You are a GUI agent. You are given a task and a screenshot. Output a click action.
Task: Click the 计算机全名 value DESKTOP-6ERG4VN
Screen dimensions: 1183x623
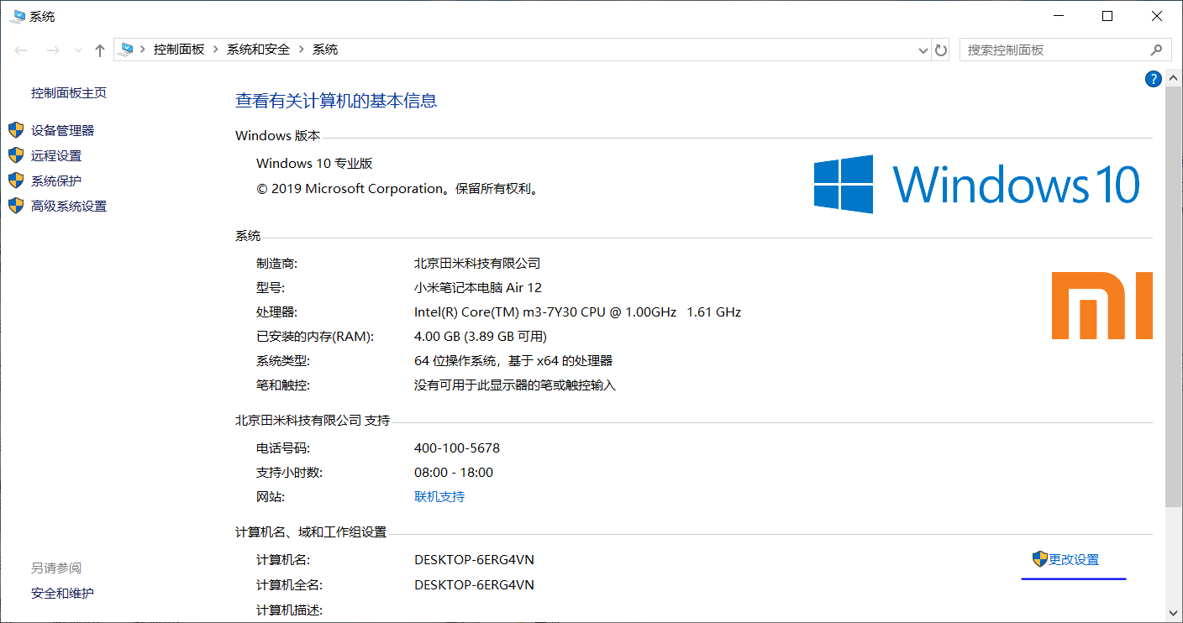[x=474, y=584]
